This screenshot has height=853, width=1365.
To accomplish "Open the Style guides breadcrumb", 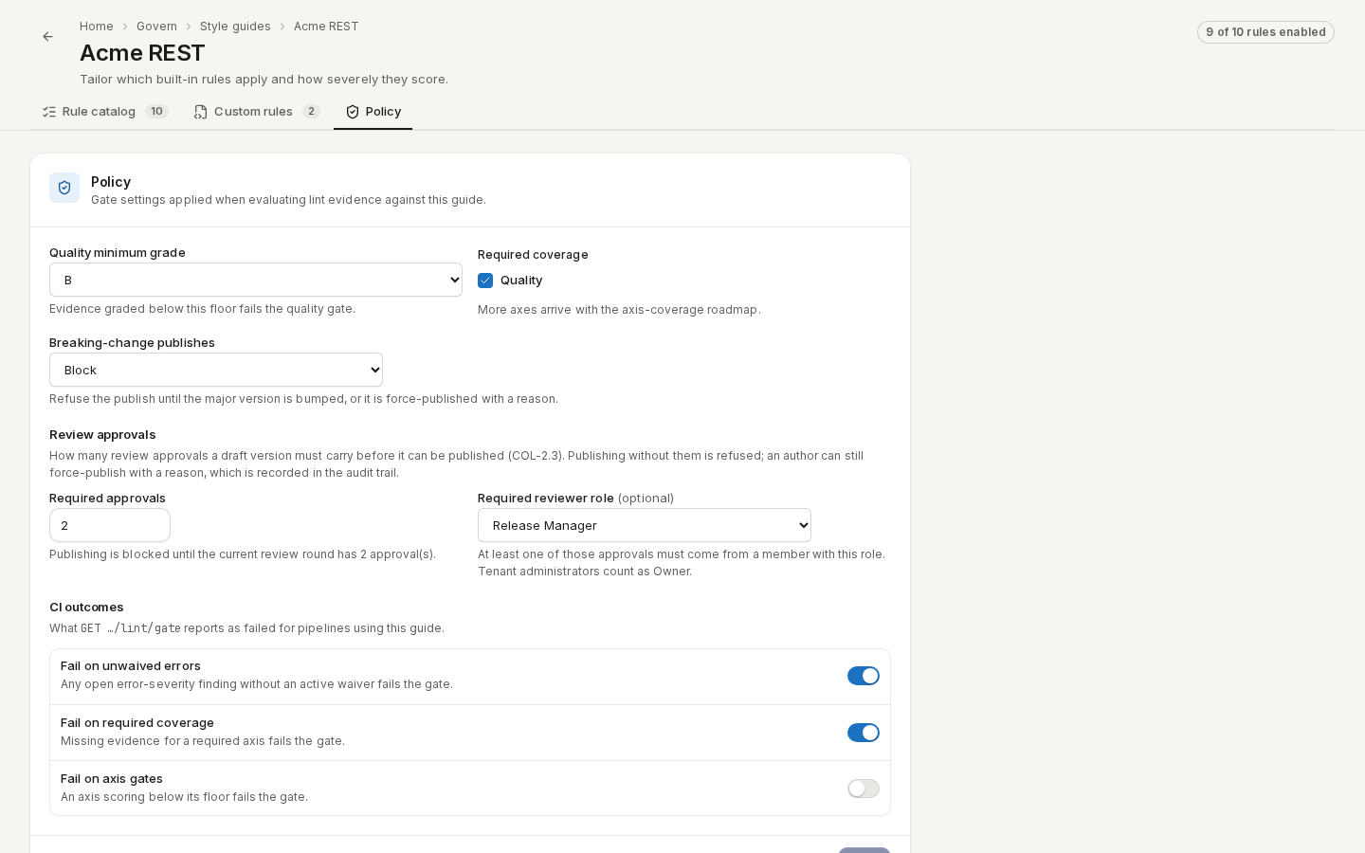I will pyautogui.click(x=235, y=27).
